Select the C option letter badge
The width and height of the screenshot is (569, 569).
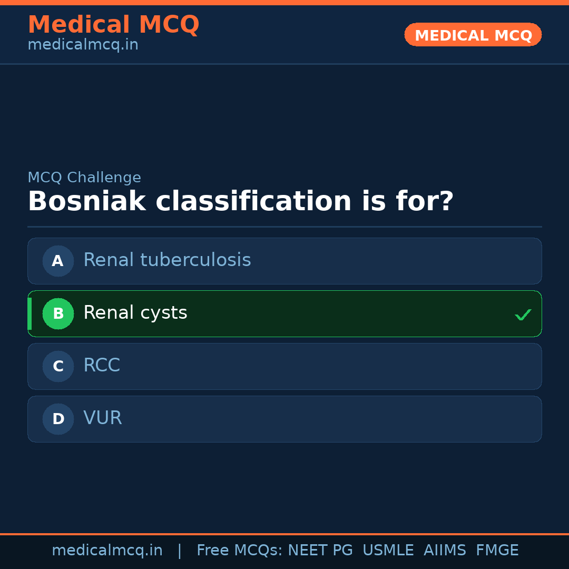pyautogui.click(x=58, y=366)
